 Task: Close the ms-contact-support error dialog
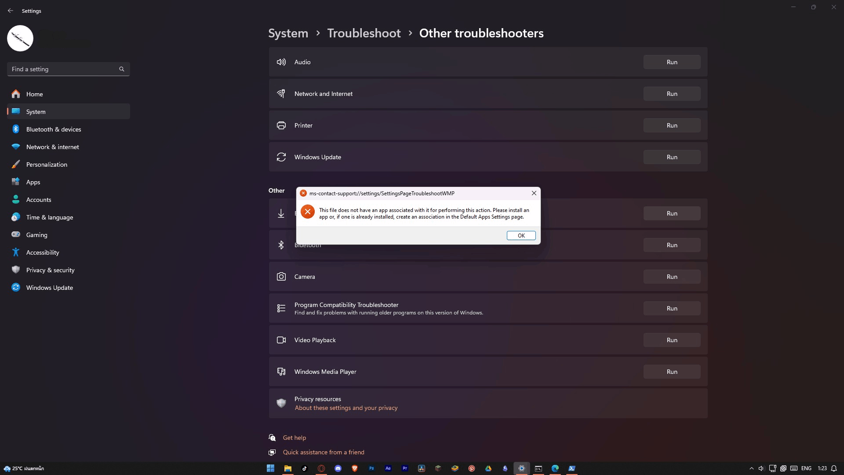point(534,193)
